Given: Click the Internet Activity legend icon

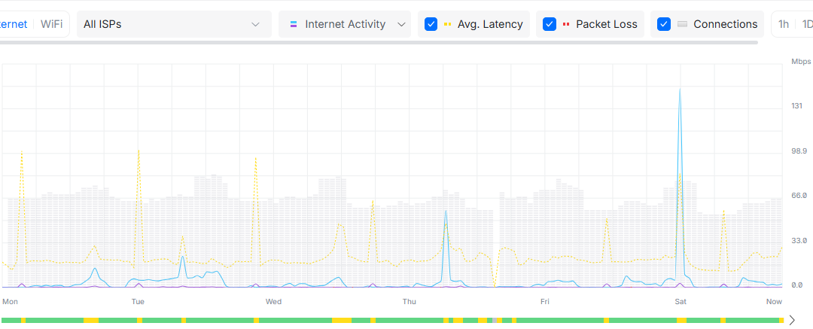Looking at the screenshot, I should tap(294, 24).
